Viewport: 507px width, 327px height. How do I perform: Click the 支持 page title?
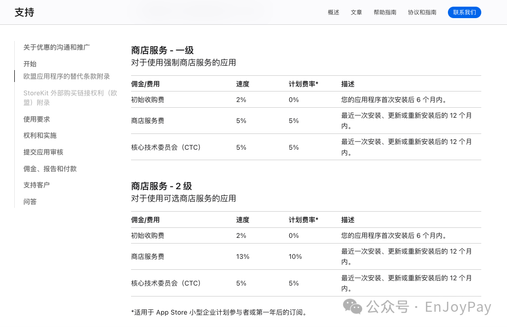[x=24, y=12]
